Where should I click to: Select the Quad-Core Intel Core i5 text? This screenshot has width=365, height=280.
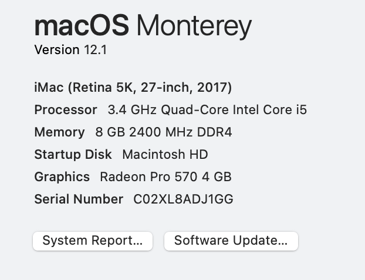tap(234, 110)
